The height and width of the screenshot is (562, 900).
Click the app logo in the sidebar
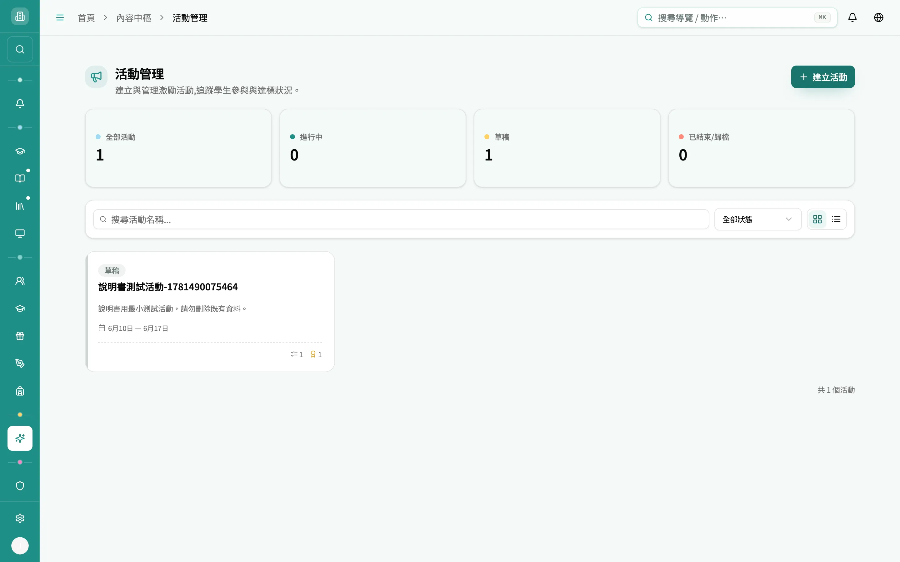pos(20,16)
